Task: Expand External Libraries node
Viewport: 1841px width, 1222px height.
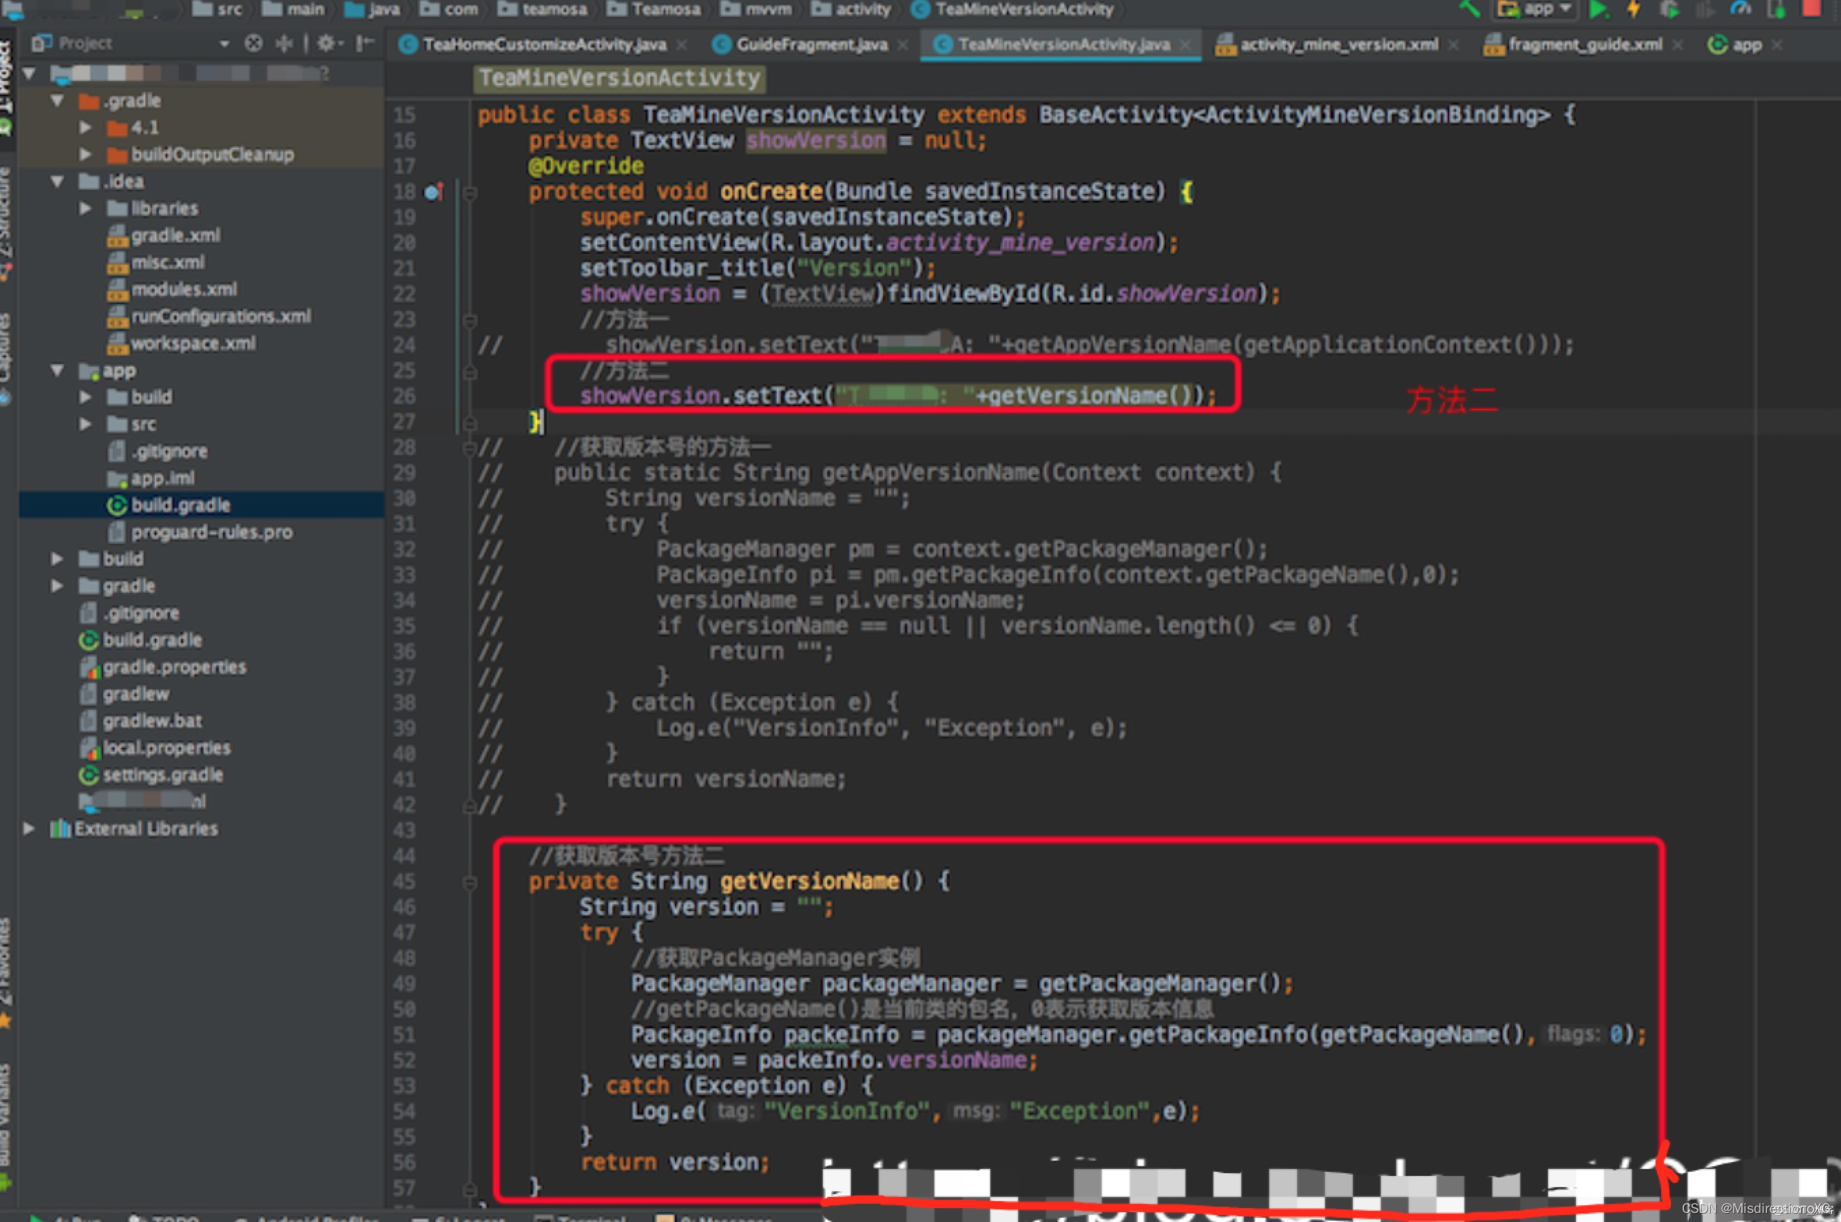Action: click(29, 829)
